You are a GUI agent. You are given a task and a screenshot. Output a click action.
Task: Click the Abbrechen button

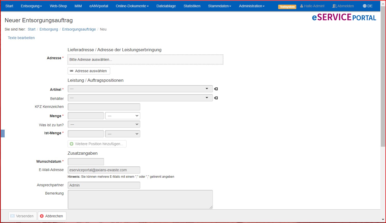click(52, 216)
